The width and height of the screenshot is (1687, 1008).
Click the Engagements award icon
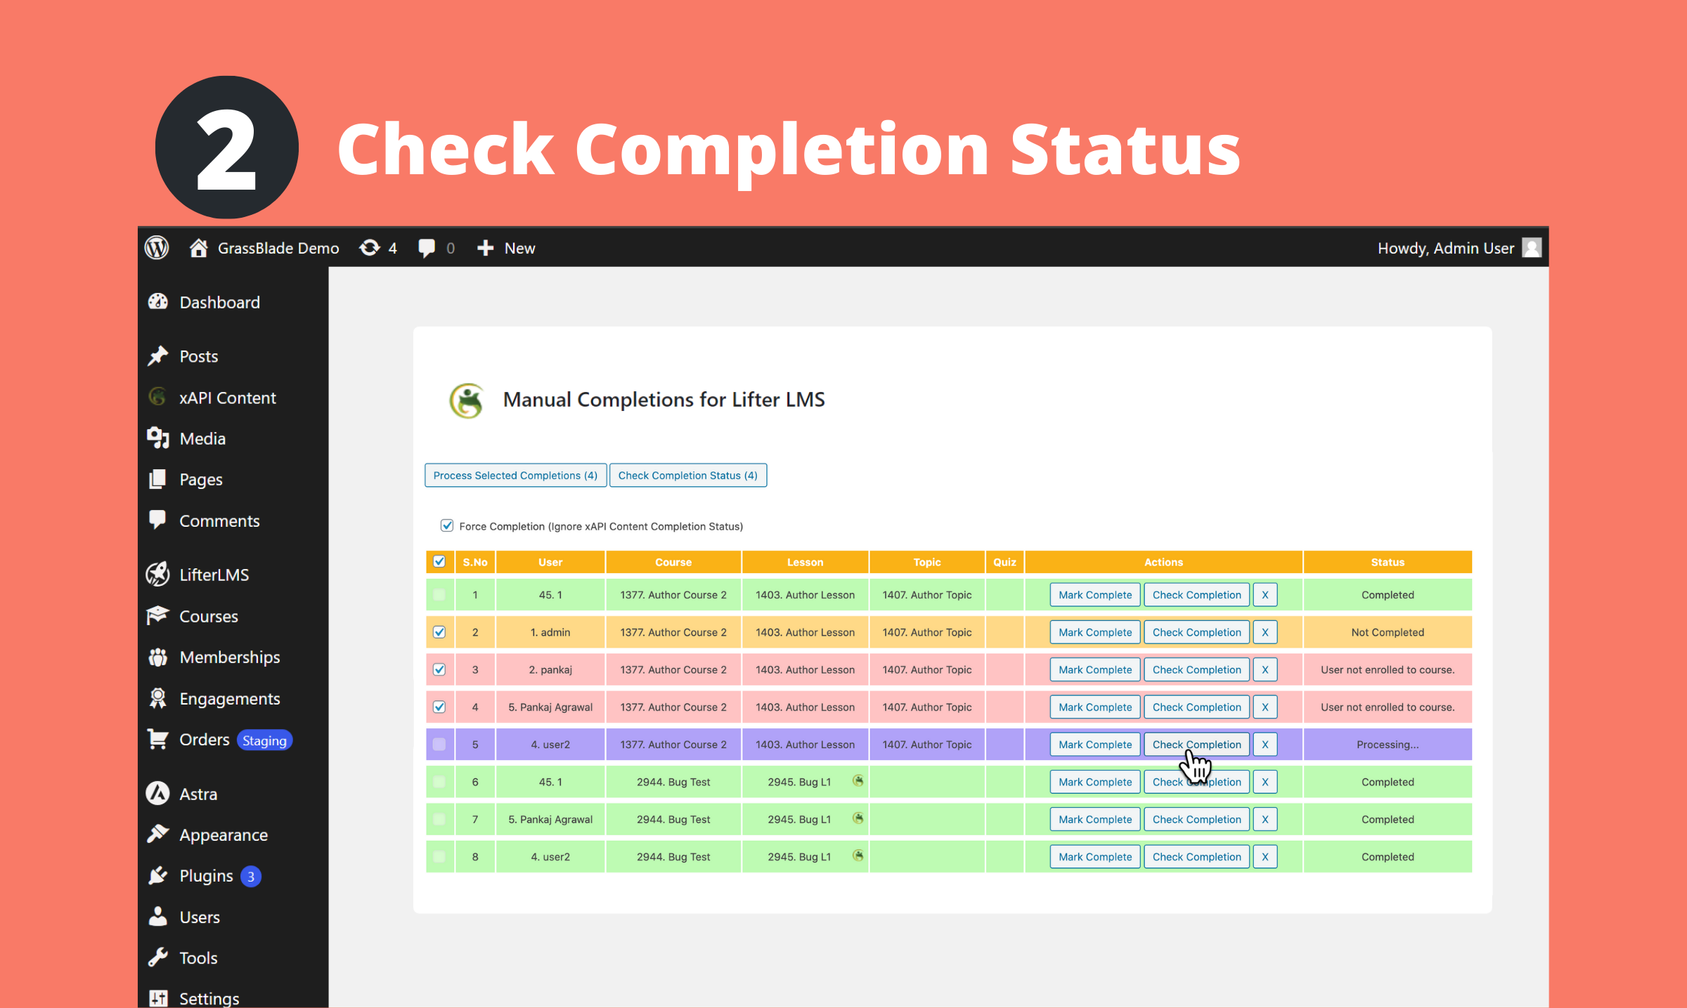pos(158,698)
